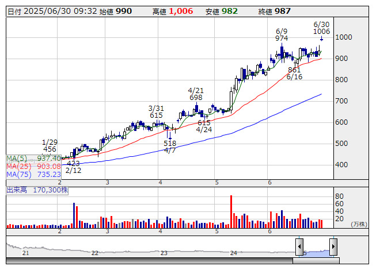Click the 出来高 170,300株 volume label
The width and height of the screenshot is (376, 270).
[x=37, y=190]
